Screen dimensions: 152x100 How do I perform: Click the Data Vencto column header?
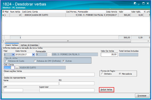click(x=112, y=12)
